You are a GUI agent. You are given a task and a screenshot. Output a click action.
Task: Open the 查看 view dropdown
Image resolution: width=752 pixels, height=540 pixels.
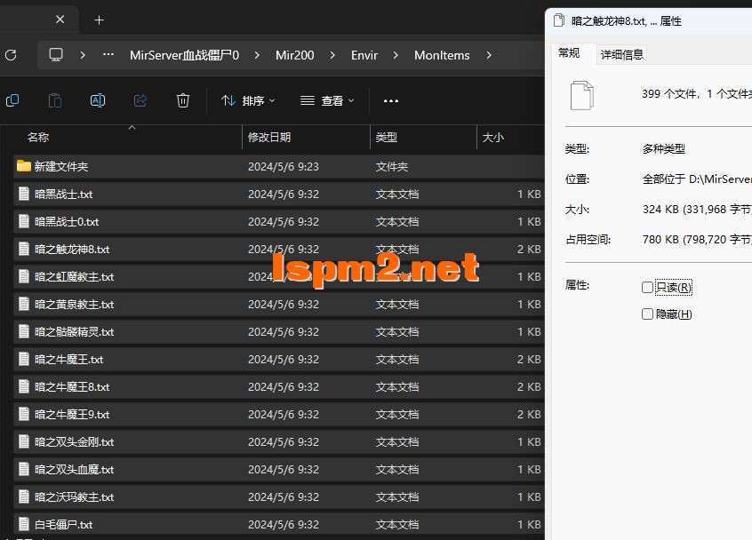(x=327, y=100)
